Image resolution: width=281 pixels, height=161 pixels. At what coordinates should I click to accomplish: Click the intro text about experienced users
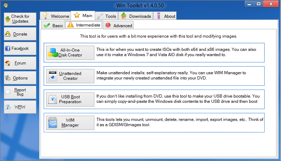(159, 36)
